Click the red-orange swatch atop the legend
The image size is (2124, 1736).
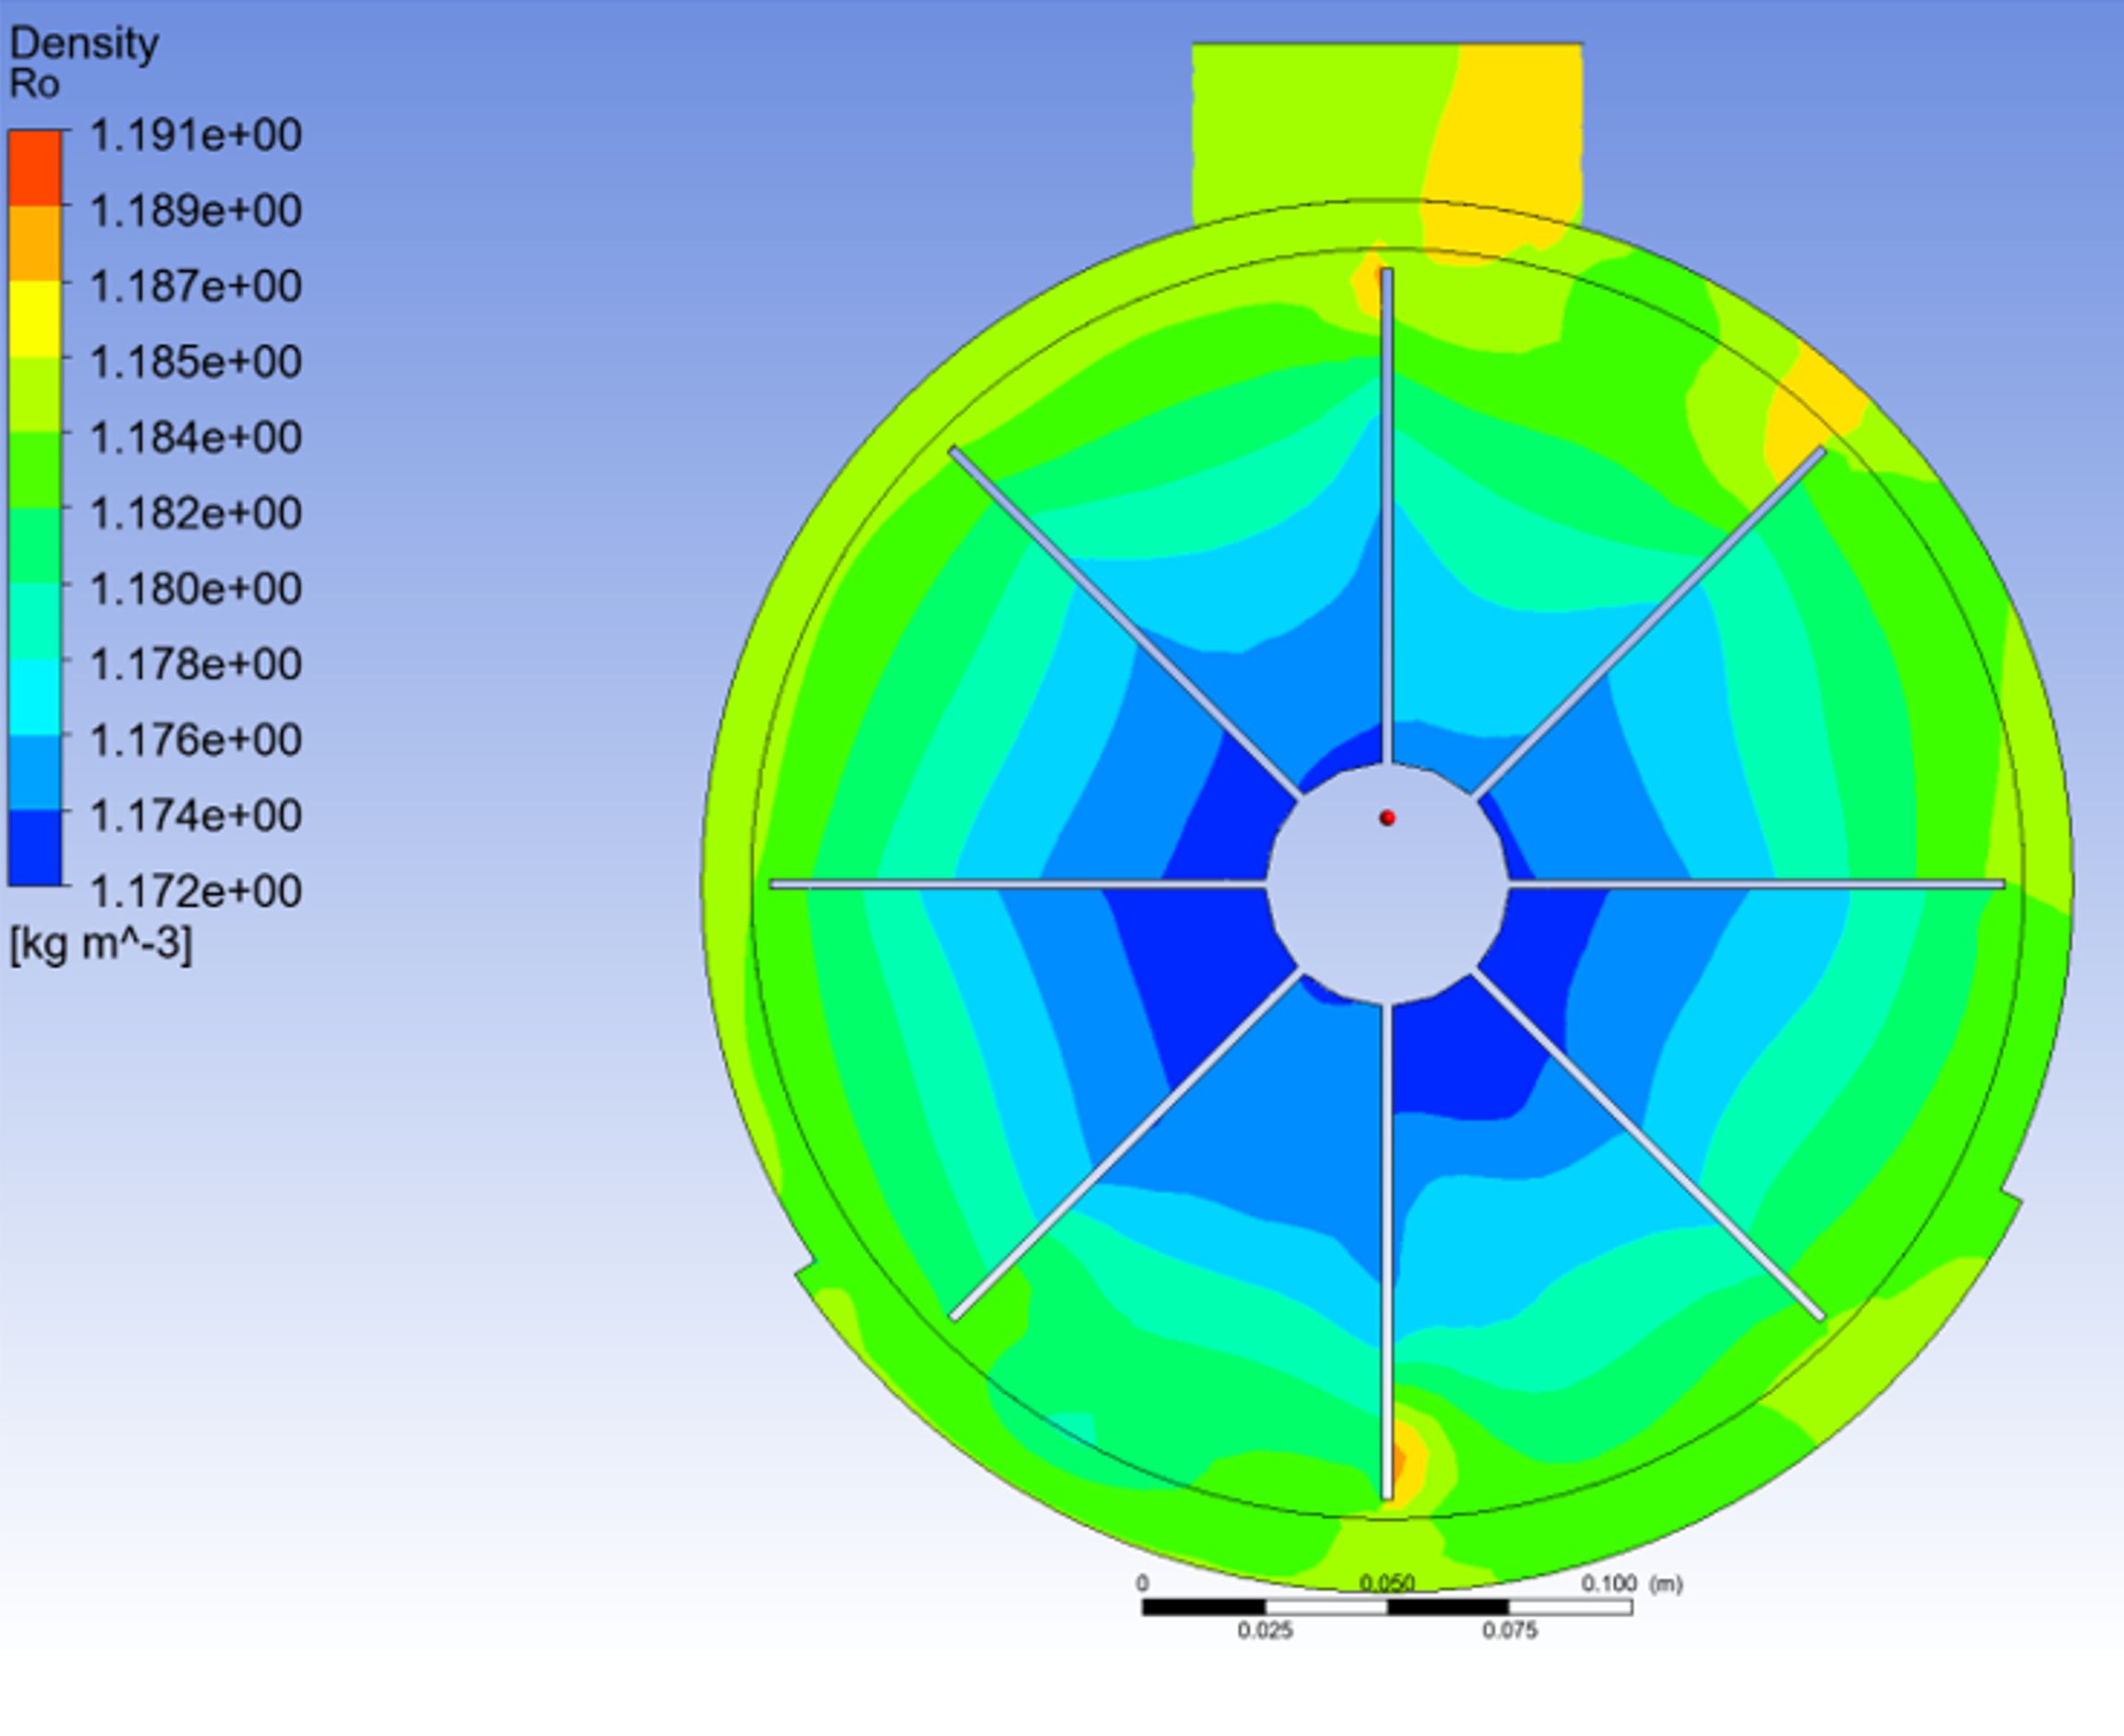35,168
